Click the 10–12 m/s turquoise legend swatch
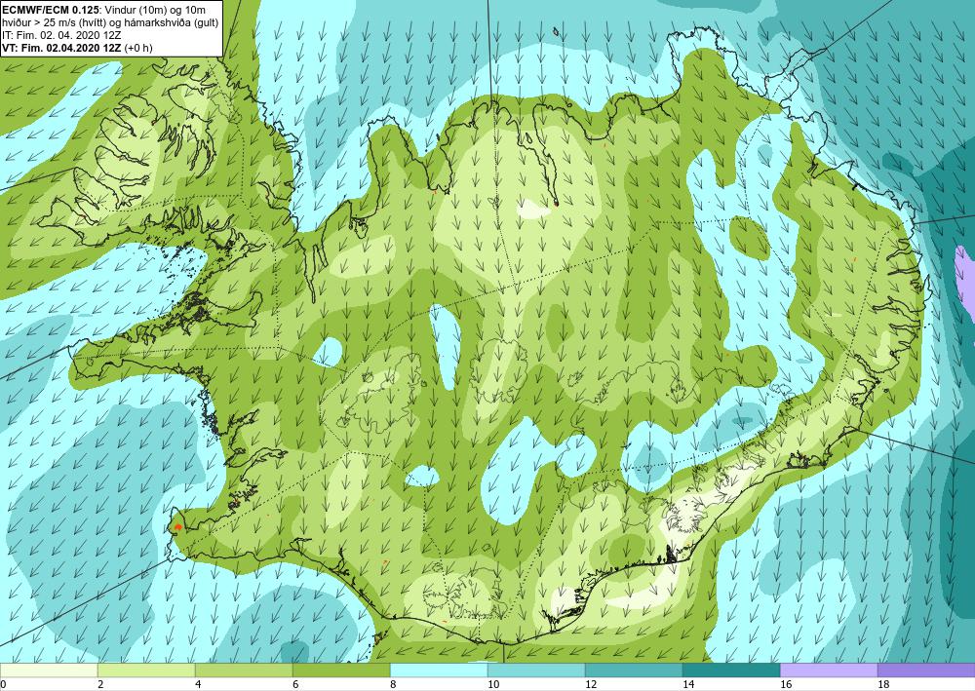Viewport: 975px width, 691px height. click(536, 671)
